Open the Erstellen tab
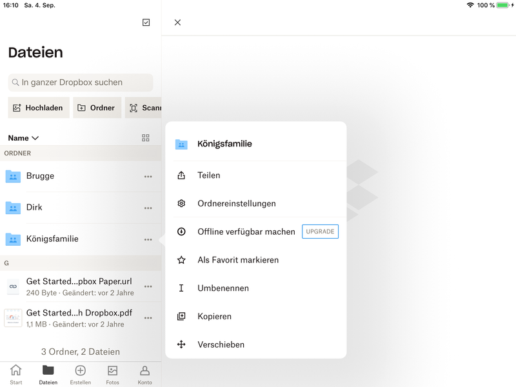The height and width of the screenshot is (387, 516). pos(80,375)
